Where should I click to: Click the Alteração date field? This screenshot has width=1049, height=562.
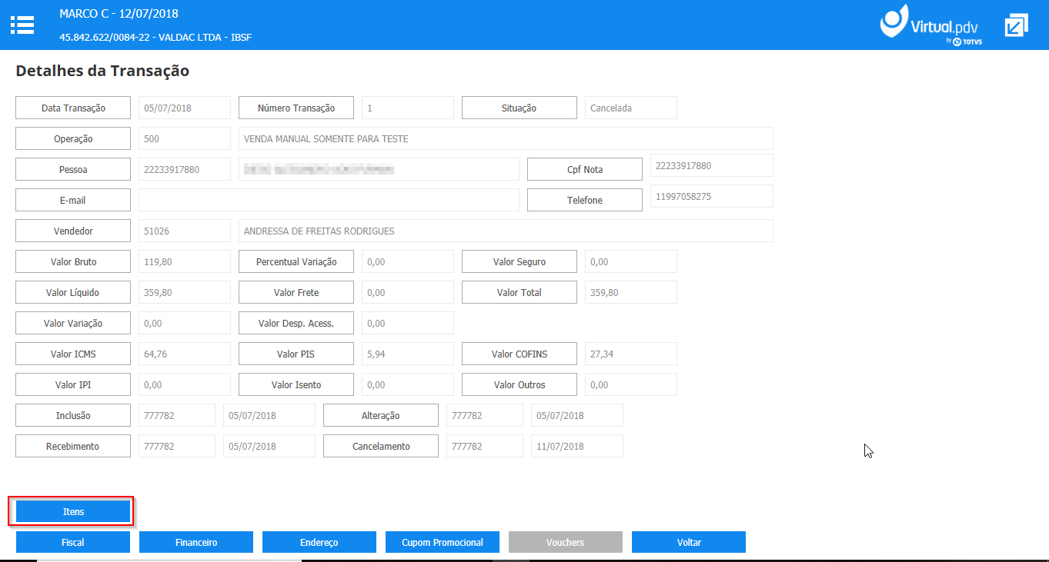[x=577, y=415]
